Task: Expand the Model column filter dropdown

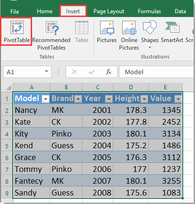Action: tap(45, 99)
